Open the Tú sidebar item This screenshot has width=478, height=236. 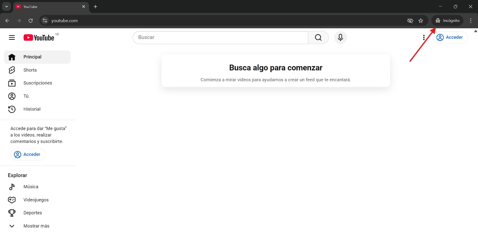coord(25,96)
